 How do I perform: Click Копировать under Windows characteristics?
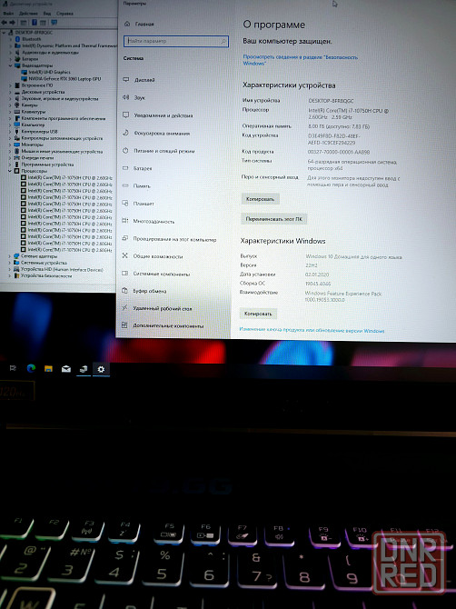(x=258, y=314)
